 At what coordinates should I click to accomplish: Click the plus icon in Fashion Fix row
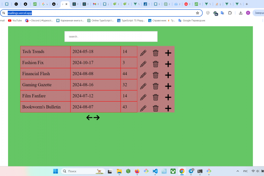[x=168, y=64]
